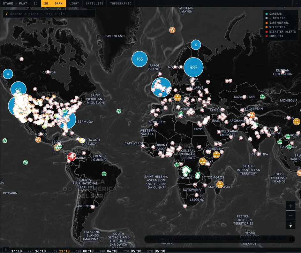Select the conflict marker in Argentina
The height and width of the screenshot is (253, 301).
pyautogui.click(x=93, y=207)
